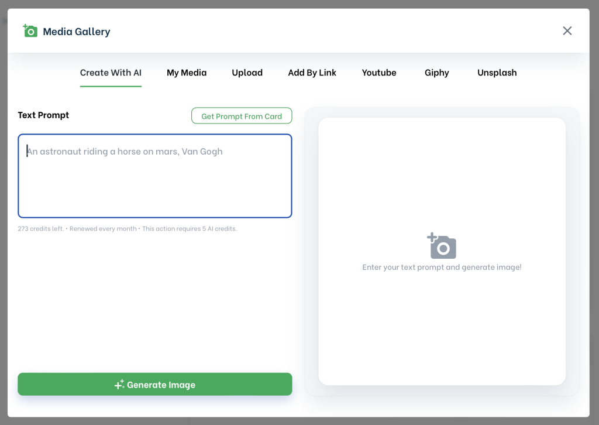The height and width of the screenshot is (425, 599).
Task: Click the Text Prompt label
Action: pyautogui.click(x=43, y=115)
